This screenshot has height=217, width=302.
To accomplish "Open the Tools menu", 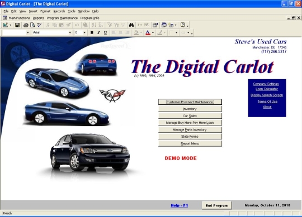I will [x=72, y=11].
